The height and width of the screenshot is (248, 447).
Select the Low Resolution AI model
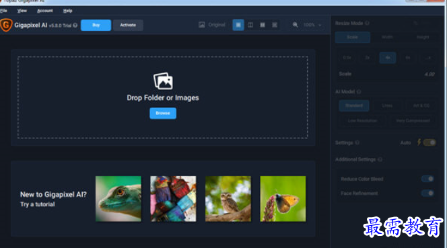coord(363,120)
